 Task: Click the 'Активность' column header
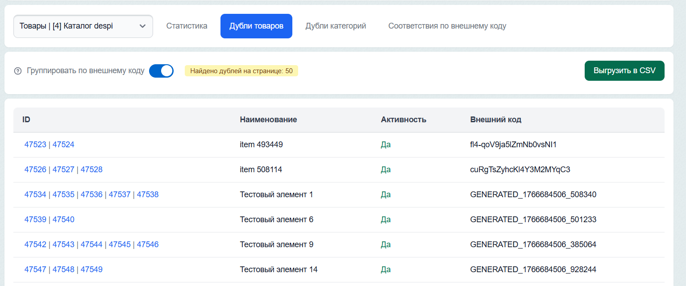403,120
